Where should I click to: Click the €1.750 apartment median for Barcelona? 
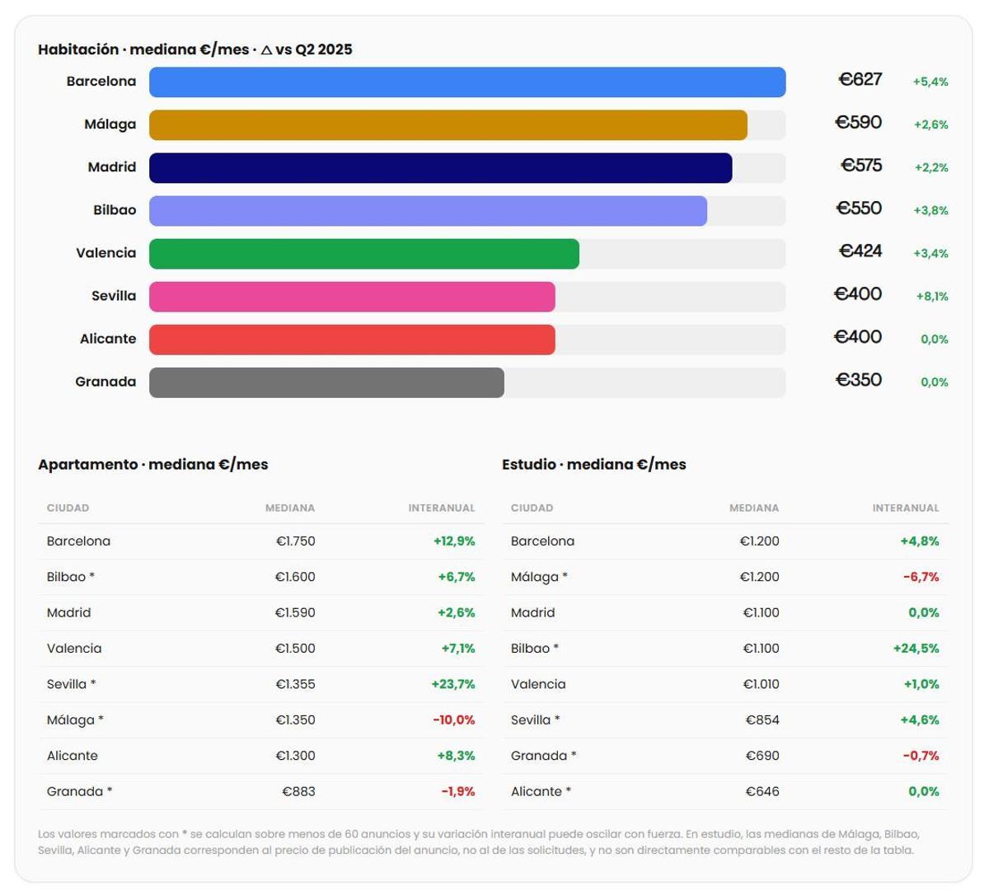pos(295,541)
